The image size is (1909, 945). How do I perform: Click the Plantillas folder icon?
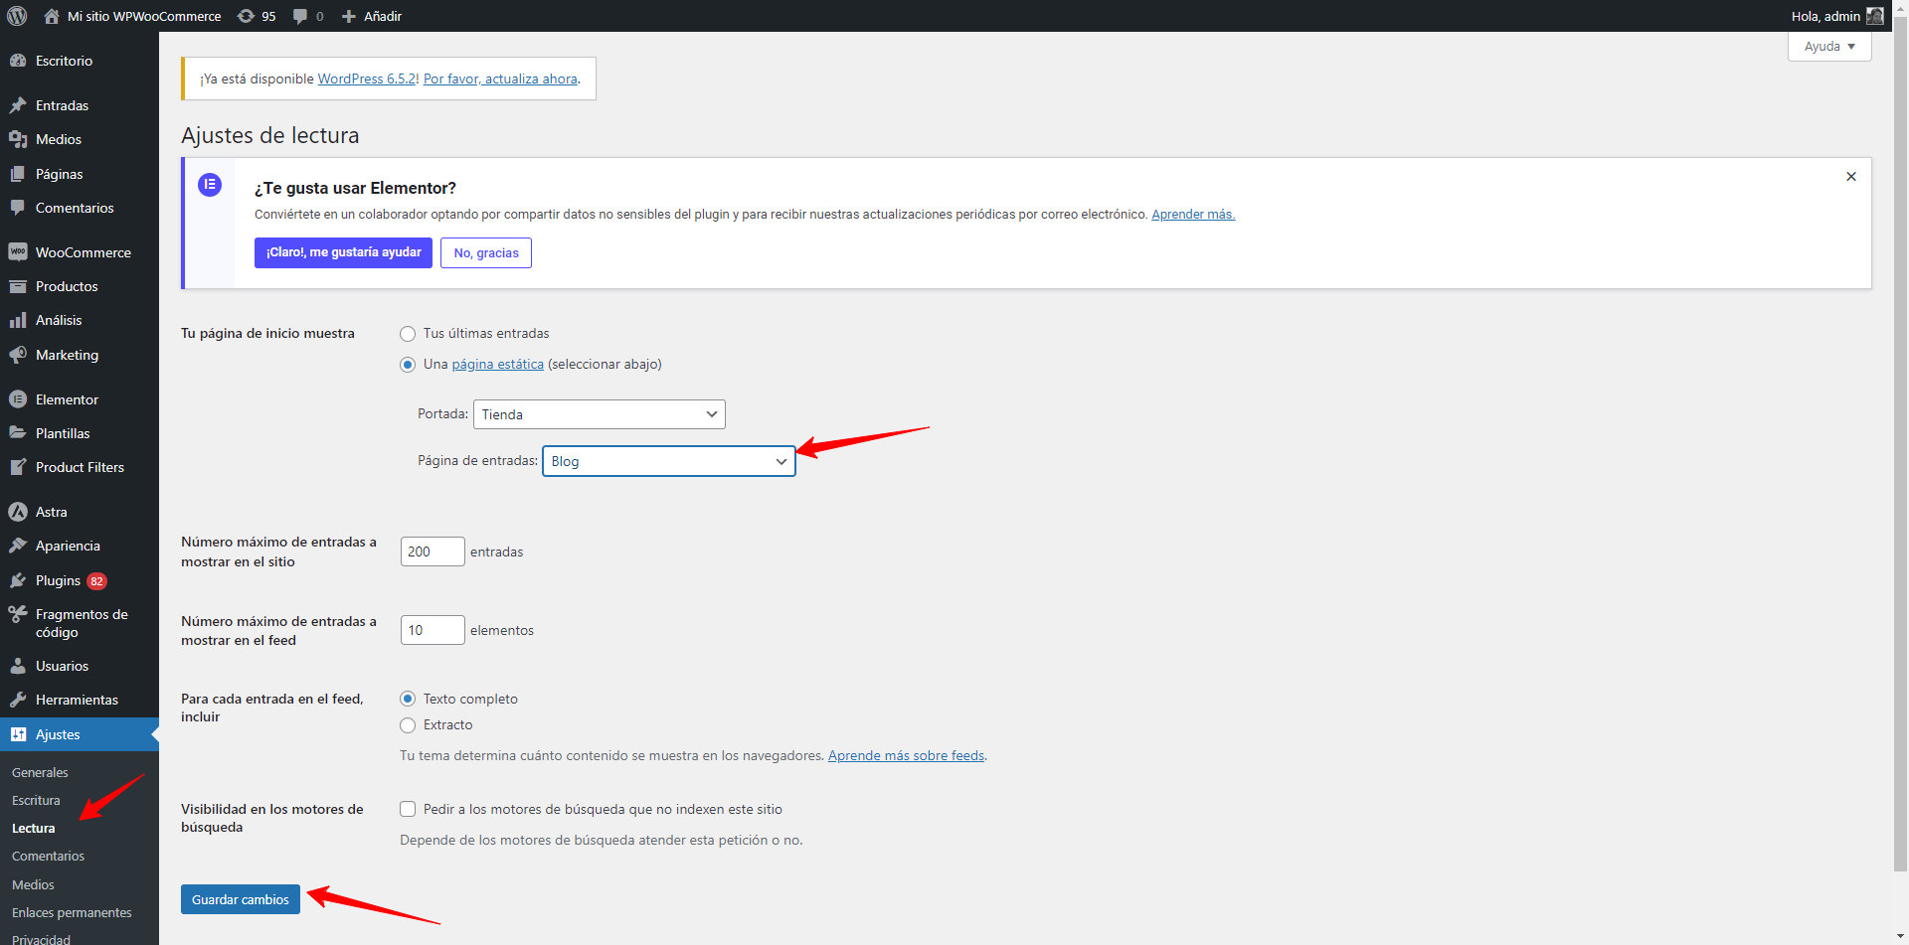click(18, 433)
